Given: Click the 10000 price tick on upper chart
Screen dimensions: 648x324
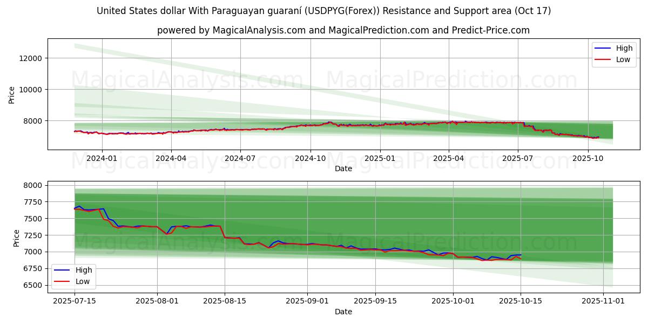Looking at the screenshot, I should click(31, 90).
